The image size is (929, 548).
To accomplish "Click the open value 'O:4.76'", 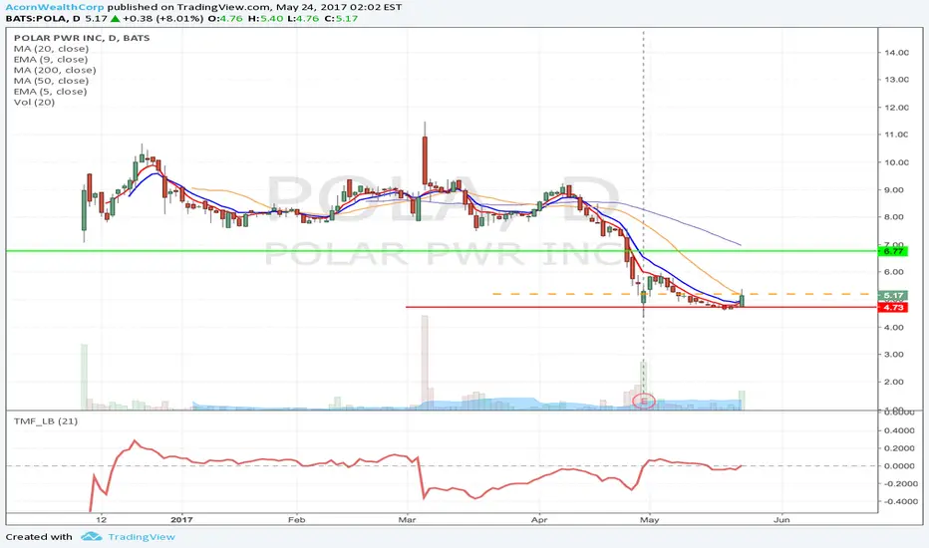I will (224, 18).
